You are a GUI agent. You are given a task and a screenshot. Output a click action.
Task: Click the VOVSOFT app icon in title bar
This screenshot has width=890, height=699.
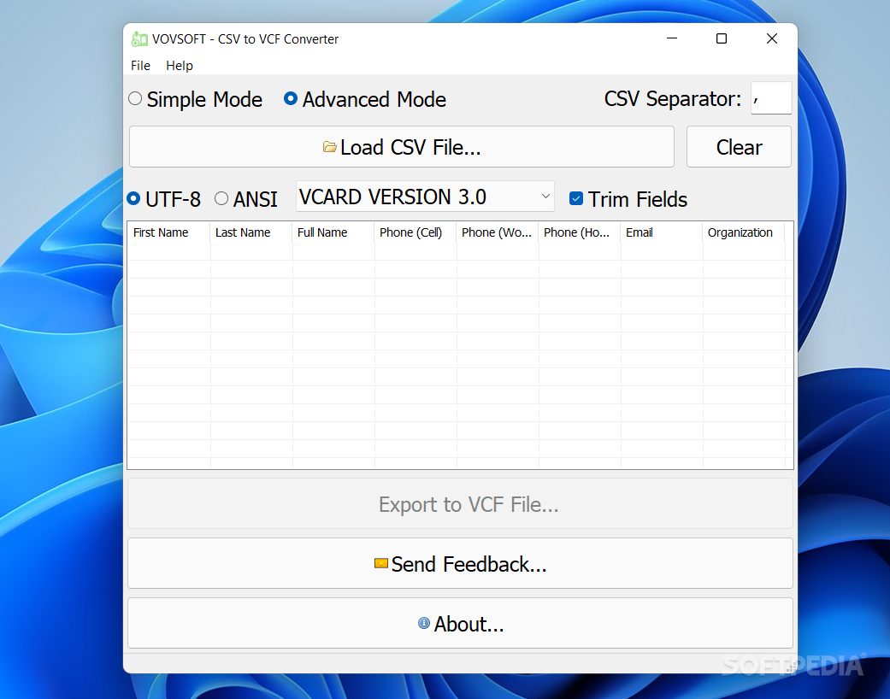139,39
